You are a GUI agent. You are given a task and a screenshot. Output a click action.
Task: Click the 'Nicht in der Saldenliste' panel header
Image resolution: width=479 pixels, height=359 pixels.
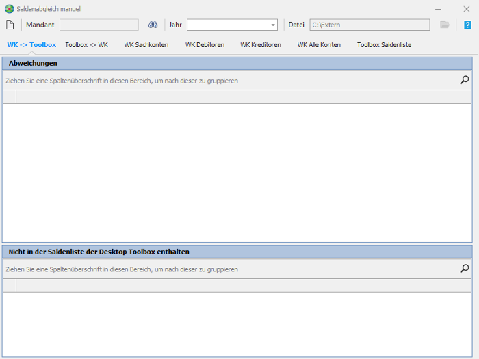coord(237,252)
